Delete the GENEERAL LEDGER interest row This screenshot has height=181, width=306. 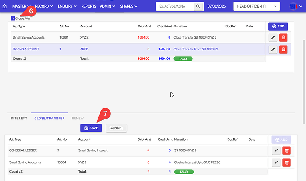(x=287, y=151)
